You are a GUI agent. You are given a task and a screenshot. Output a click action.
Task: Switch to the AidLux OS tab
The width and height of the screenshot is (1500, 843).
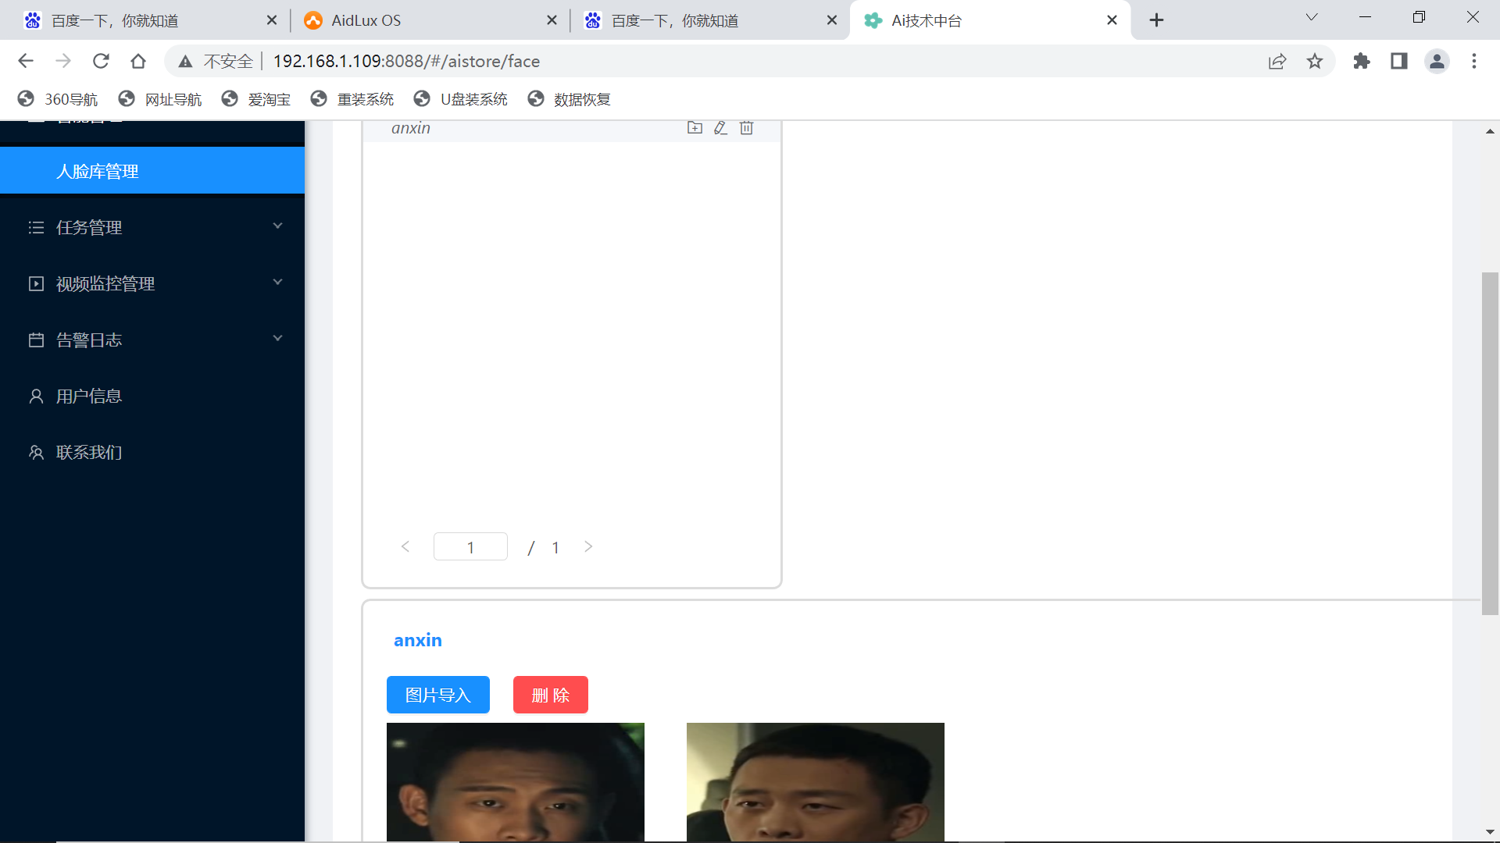[x=430, y=20]
